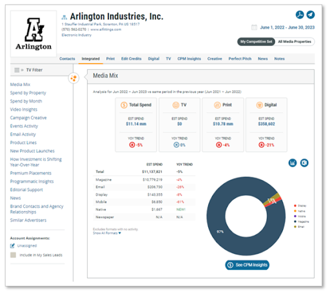The width and height of the screenshot is (330, 293).
Task: Click the Print -4% trend icon
Action: pyautogui.click(x=218, y=145)
